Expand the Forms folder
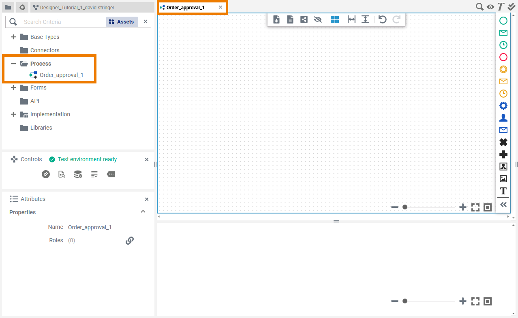This screenshot has height=318, width=518. (x=13, y=88)
